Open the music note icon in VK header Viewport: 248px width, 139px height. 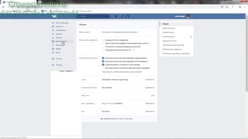coord(122,16)
